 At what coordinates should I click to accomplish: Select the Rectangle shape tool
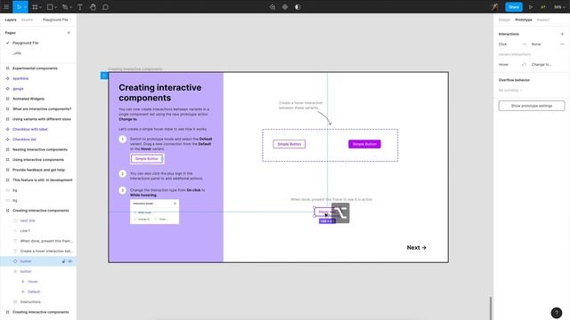pyautogui.click(x=50, y=7)
